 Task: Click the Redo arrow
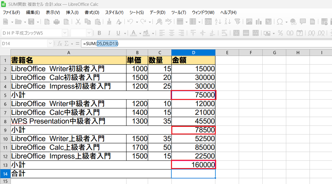coord(143,22)
